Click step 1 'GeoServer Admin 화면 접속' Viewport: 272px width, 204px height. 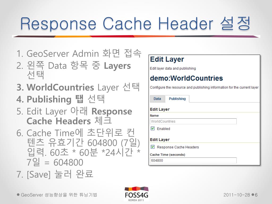click(x=79, y=53)
